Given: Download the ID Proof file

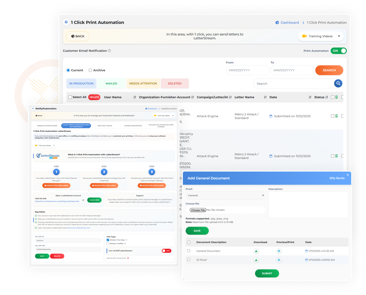Looking at the screenshot, I should 256,260.
